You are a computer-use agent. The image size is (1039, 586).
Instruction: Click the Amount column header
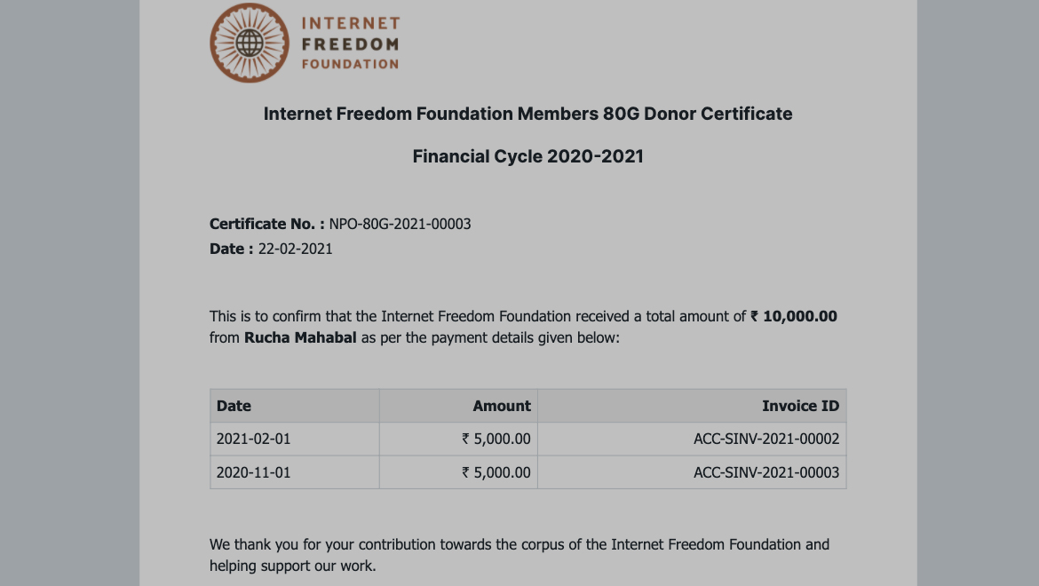point(501,406)
